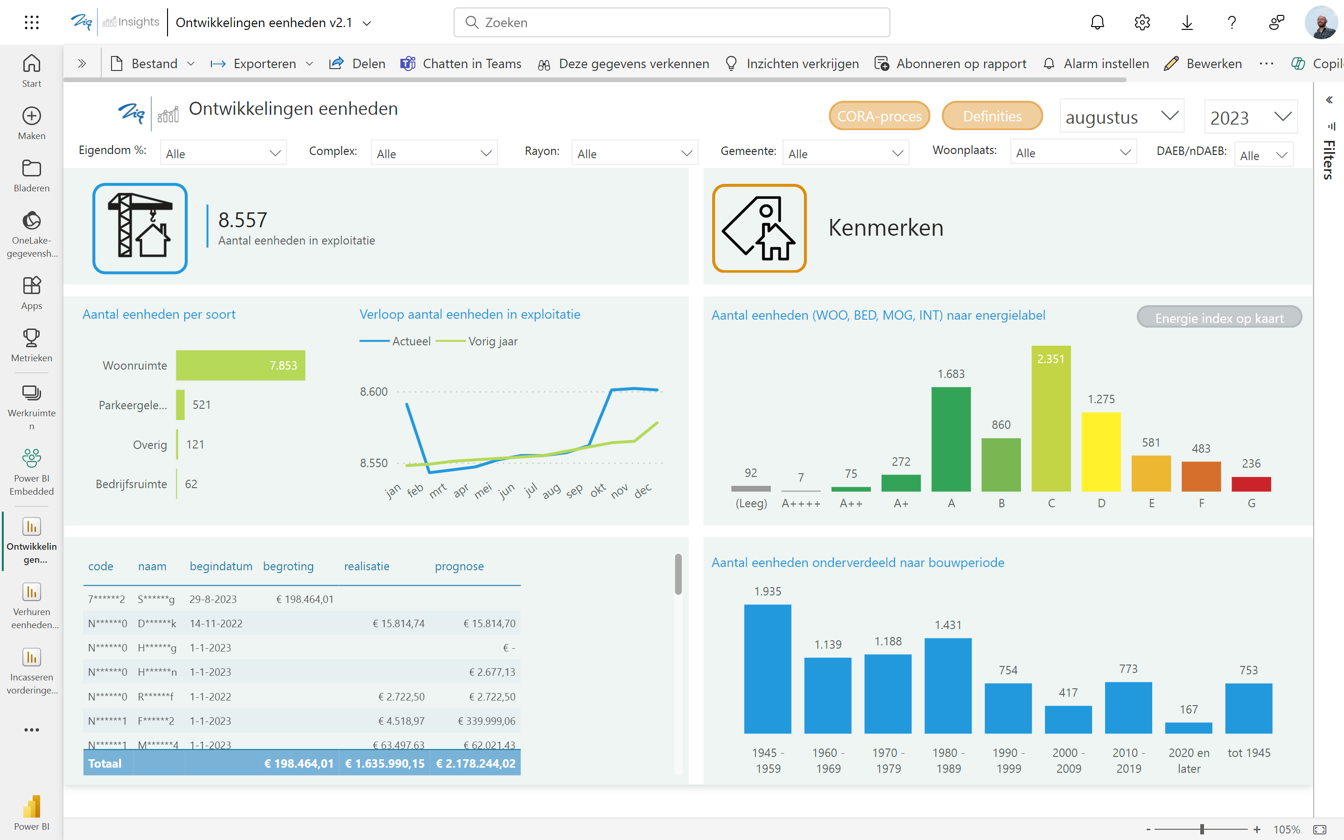Open the app launcher grid icon
Screen dimensions: 1344x840
(x=32, y=22)
